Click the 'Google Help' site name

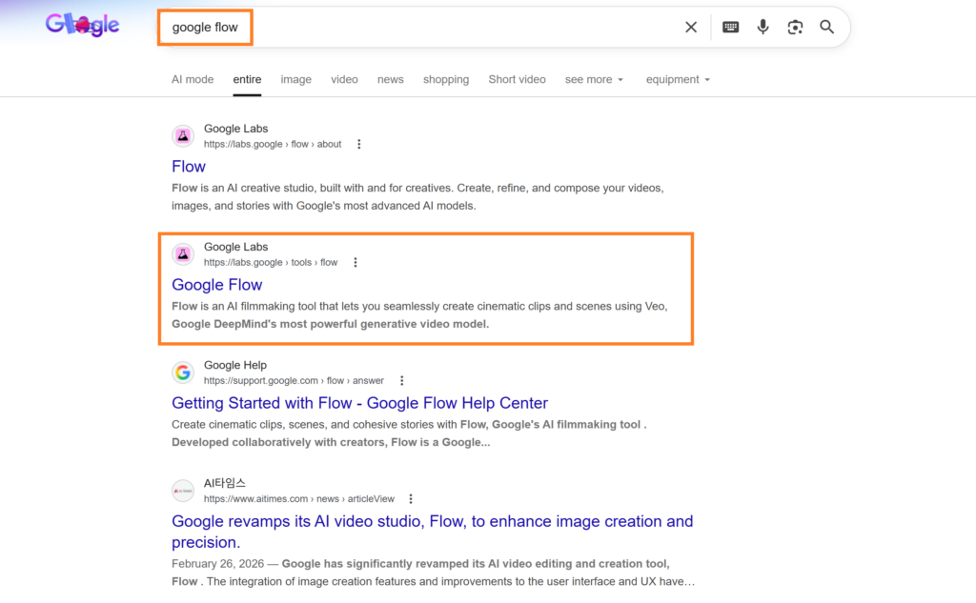235,365
